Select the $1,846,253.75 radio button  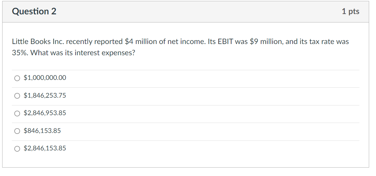(17, 96)
